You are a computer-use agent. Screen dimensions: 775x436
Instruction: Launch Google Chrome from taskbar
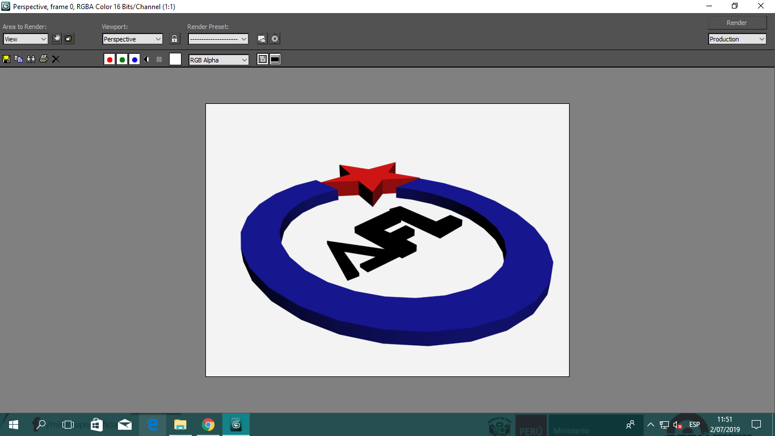tap(208, 425)
